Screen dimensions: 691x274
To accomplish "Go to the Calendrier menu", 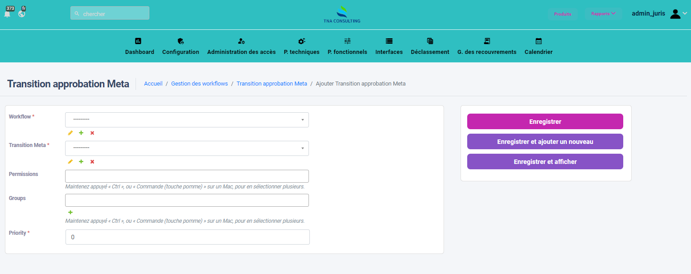I will [x=538, y=46].
